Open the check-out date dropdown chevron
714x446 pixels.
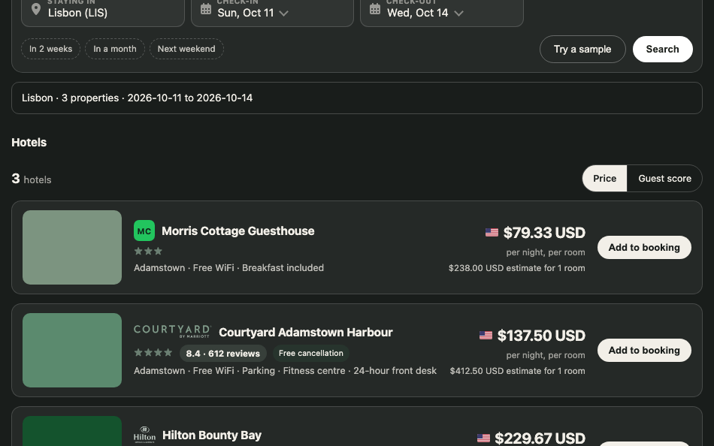[x=459, y=14]
